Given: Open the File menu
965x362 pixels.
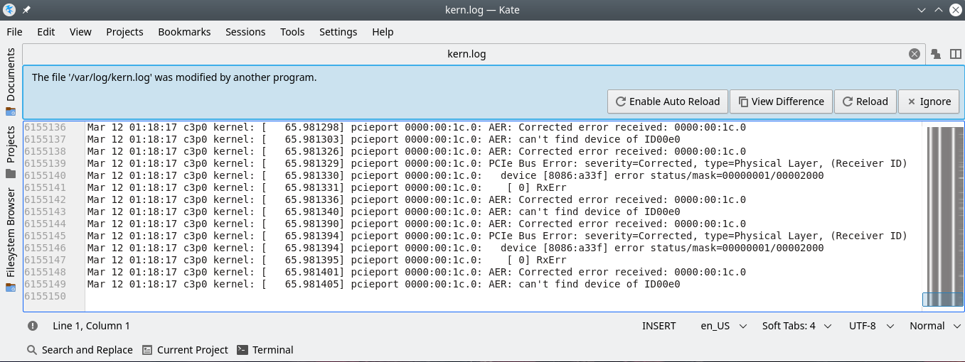Looking at the screenshot, I should pyautogui.click(x=14, y=32).
